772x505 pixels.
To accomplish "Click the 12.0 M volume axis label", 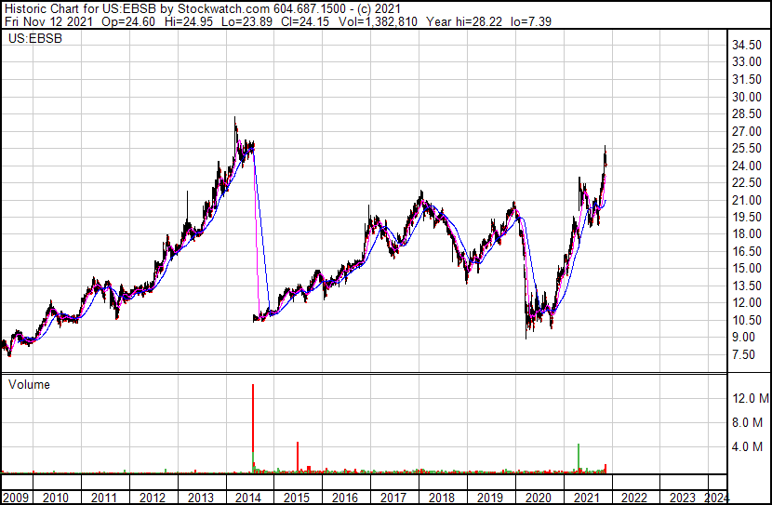I will point(751,398).
